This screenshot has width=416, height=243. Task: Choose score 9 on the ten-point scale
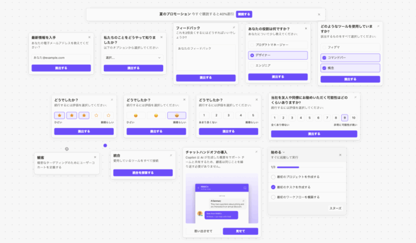click(345, 118)
